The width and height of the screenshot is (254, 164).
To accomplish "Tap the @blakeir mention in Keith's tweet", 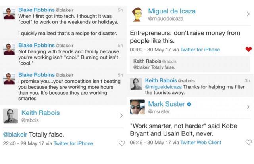I will coord(16,134).
